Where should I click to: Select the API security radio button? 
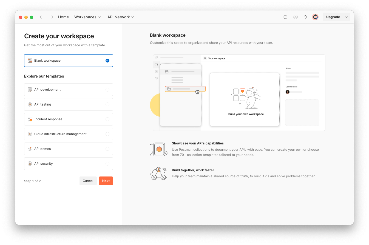point(107,164)
